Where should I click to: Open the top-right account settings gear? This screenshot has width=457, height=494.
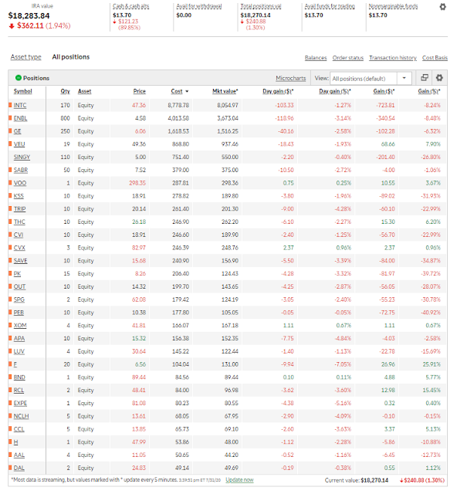pyautogui.click(x=442, y=7)
